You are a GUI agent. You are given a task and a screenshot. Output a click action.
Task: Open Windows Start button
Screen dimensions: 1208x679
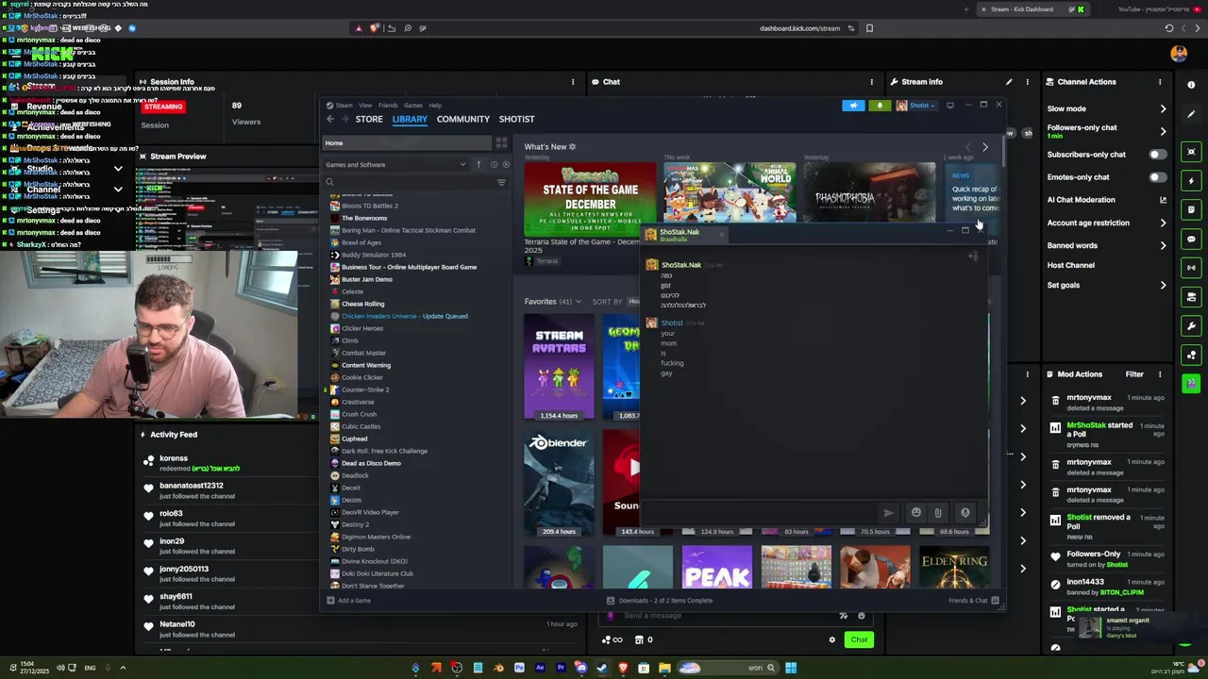coord(791,668)
